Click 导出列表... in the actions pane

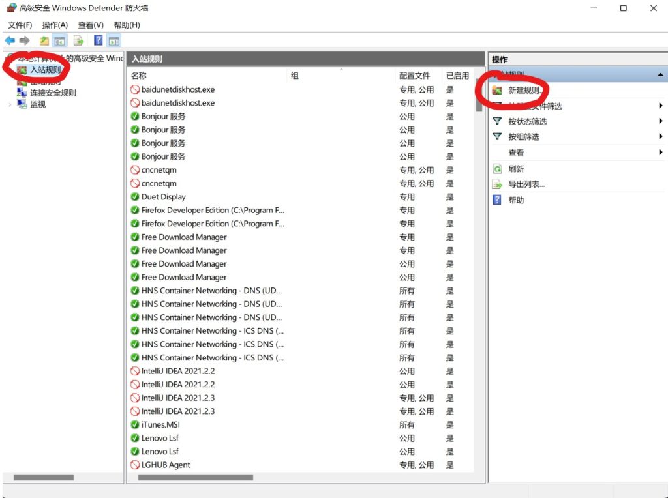(526, 184)
